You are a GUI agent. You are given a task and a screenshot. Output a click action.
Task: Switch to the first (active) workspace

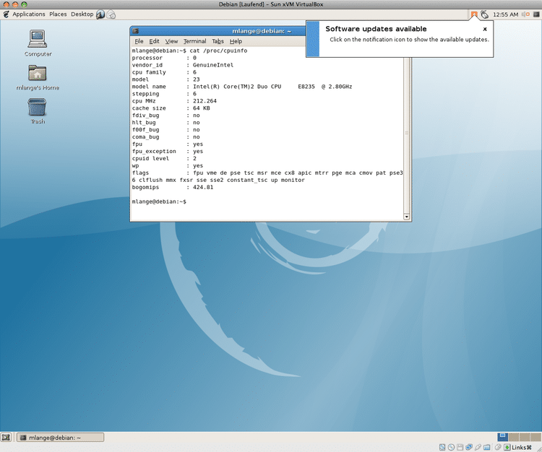point(502,437)
